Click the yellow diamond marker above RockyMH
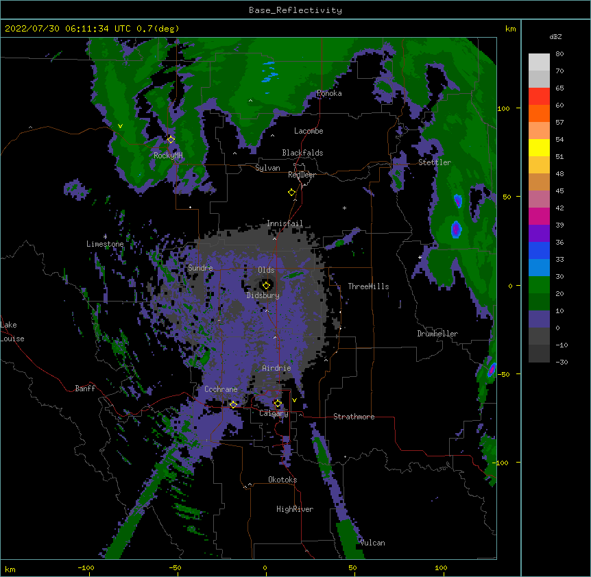The width and height of the screenshot is (591, 577). (x=171, y=139)
